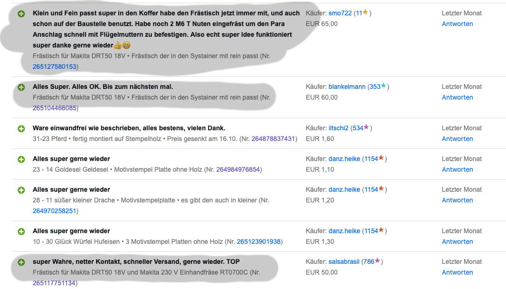Open item number 264878837431
The image size is (506, 289).
[x=273, y=139]
